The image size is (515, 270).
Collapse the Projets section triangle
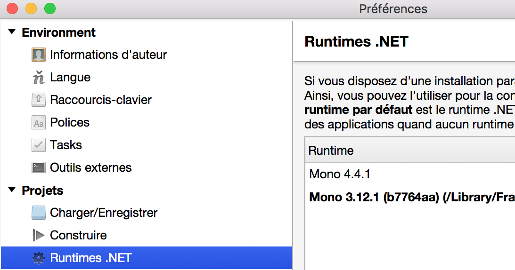12,190
